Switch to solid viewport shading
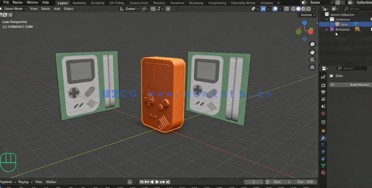The height and width of the screenshot is (188, 372). pyautogui.click(x=298, y=9)
